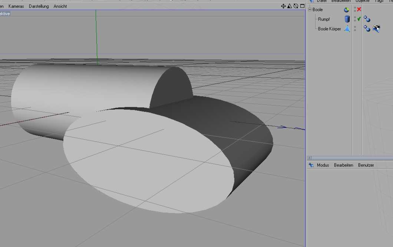Viewport: 393px width, 247px height.
Task: Select the Phong tag on Rumpf
Action: 367,19
